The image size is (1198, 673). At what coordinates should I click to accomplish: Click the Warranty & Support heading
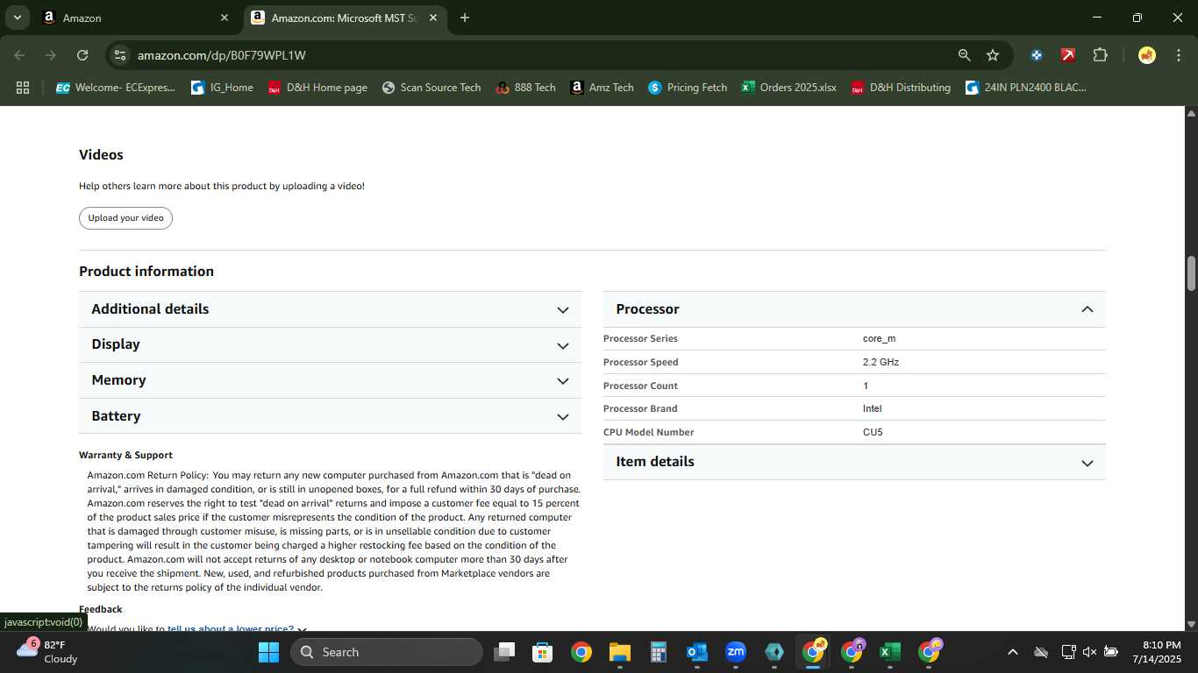[x=125, y=455]
